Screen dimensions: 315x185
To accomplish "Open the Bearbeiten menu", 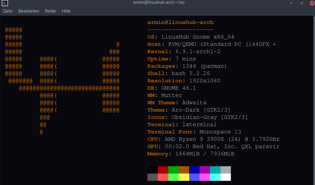I will [x=29, y=11].
